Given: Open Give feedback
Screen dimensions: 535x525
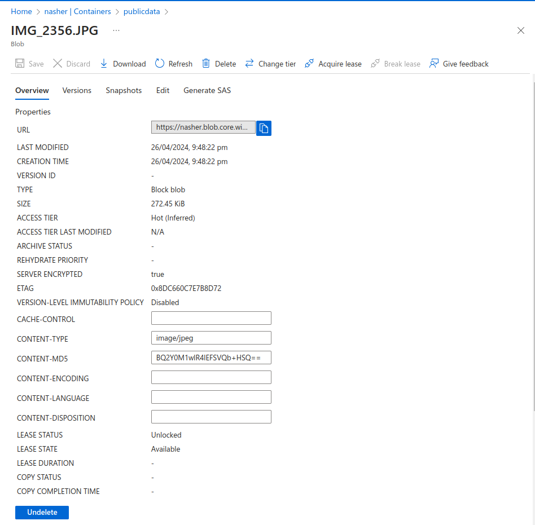Looking at the screenshot, I should tap(459, 64).
